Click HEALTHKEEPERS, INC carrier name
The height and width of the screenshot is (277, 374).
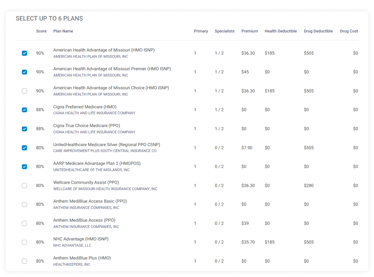point(72,264)
